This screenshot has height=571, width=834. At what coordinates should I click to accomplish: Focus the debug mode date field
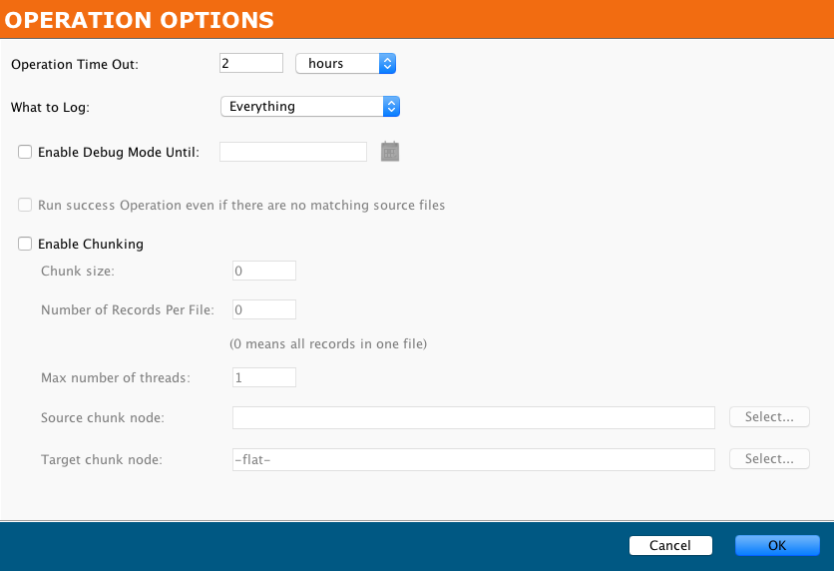[x=293, y=152]
